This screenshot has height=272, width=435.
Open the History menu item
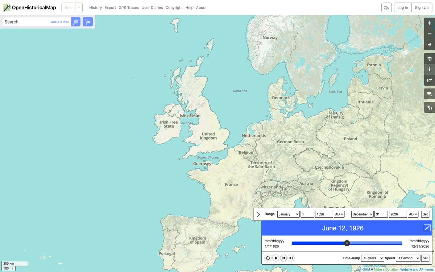point(96,8)
